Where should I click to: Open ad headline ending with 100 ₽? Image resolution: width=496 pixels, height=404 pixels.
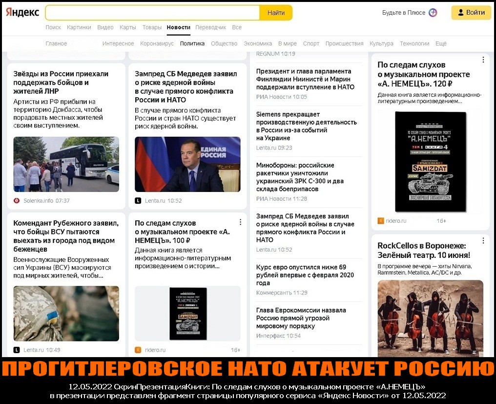tap(182, 232)
